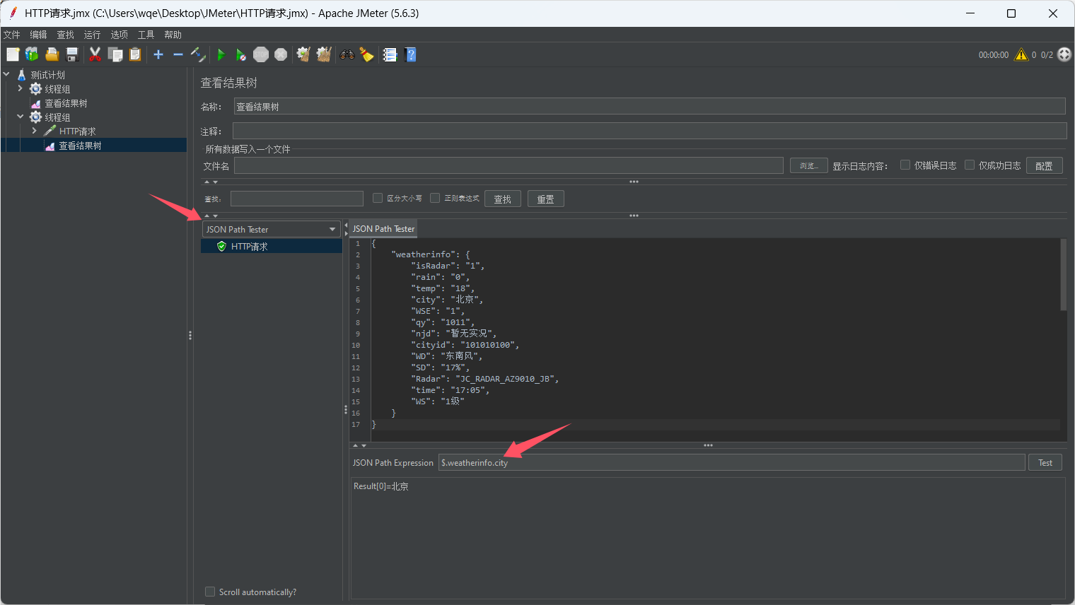Screen dimensions: 1075x605
Task: Toggle the 正则表达式 checkbox
Action: tap(435, 198)
